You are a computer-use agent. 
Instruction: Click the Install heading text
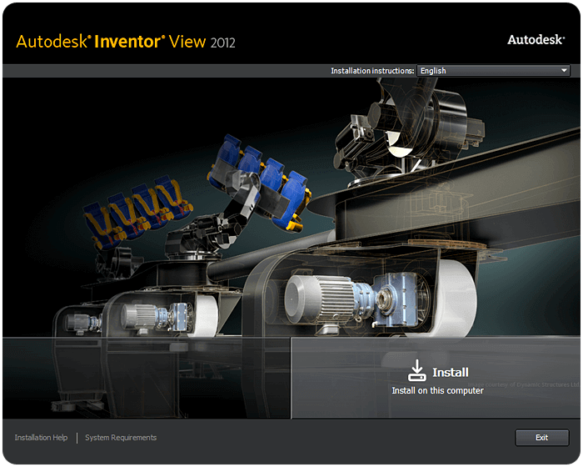(451, 372)
